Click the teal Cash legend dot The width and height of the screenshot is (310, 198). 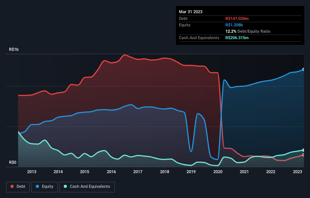point(65,186)
